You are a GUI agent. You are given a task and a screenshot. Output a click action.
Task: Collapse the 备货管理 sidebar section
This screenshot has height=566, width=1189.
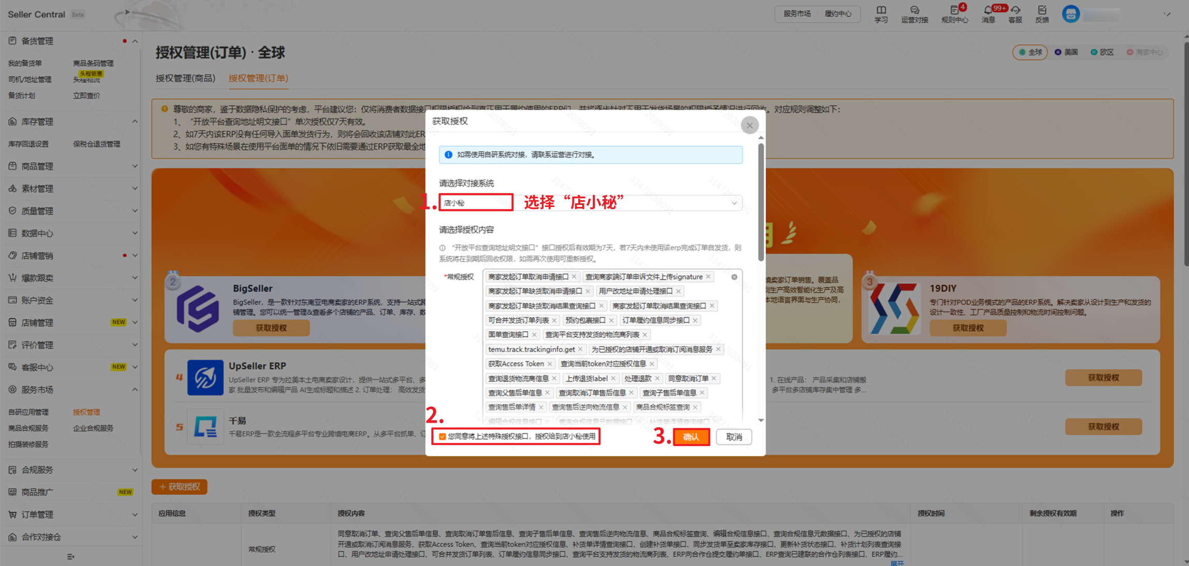click(x=135, y=41)
